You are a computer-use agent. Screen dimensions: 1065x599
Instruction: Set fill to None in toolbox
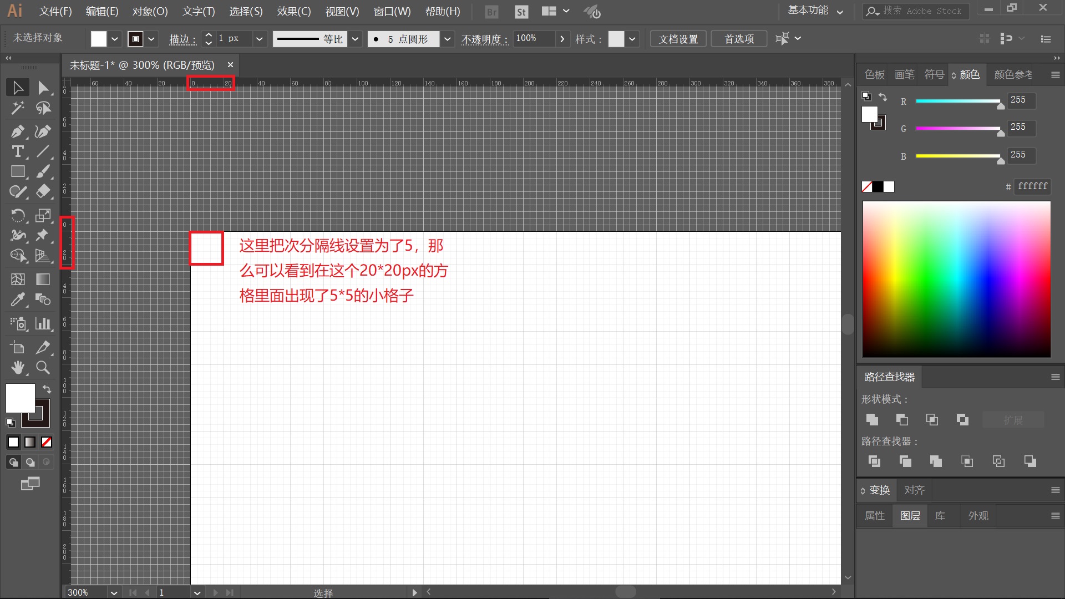pos(47,442)
